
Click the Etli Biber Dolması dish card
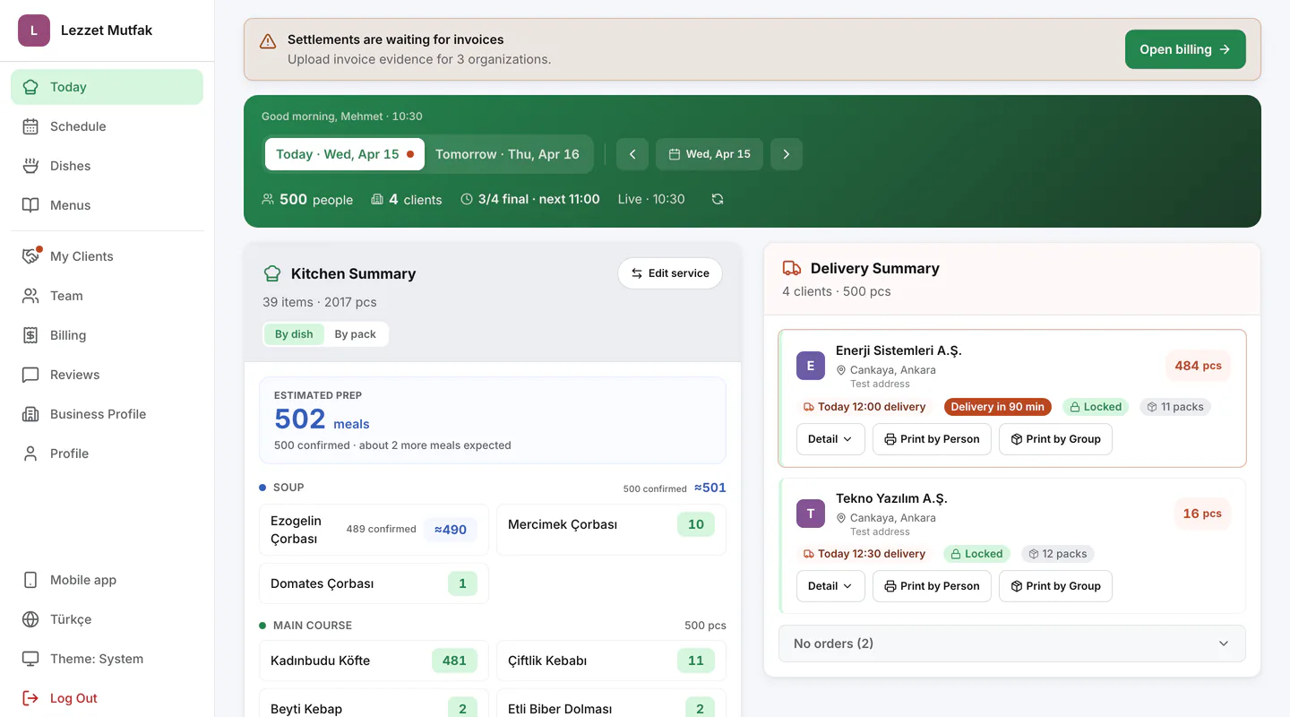click(611, 704)
